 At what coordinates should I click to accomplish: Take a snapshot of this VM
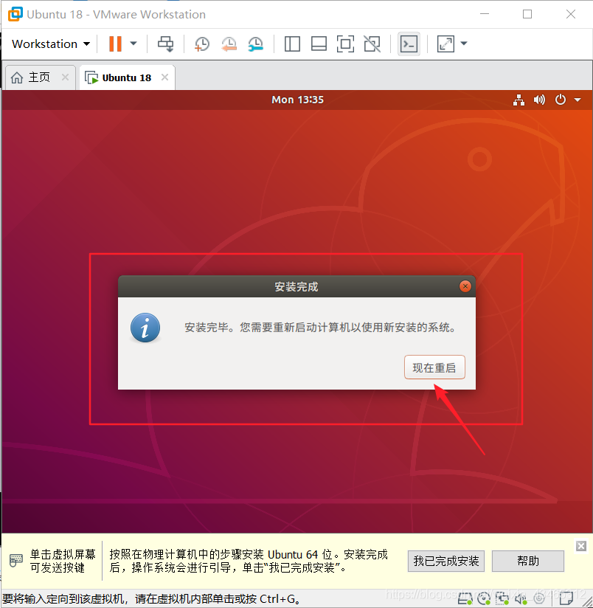201,44
